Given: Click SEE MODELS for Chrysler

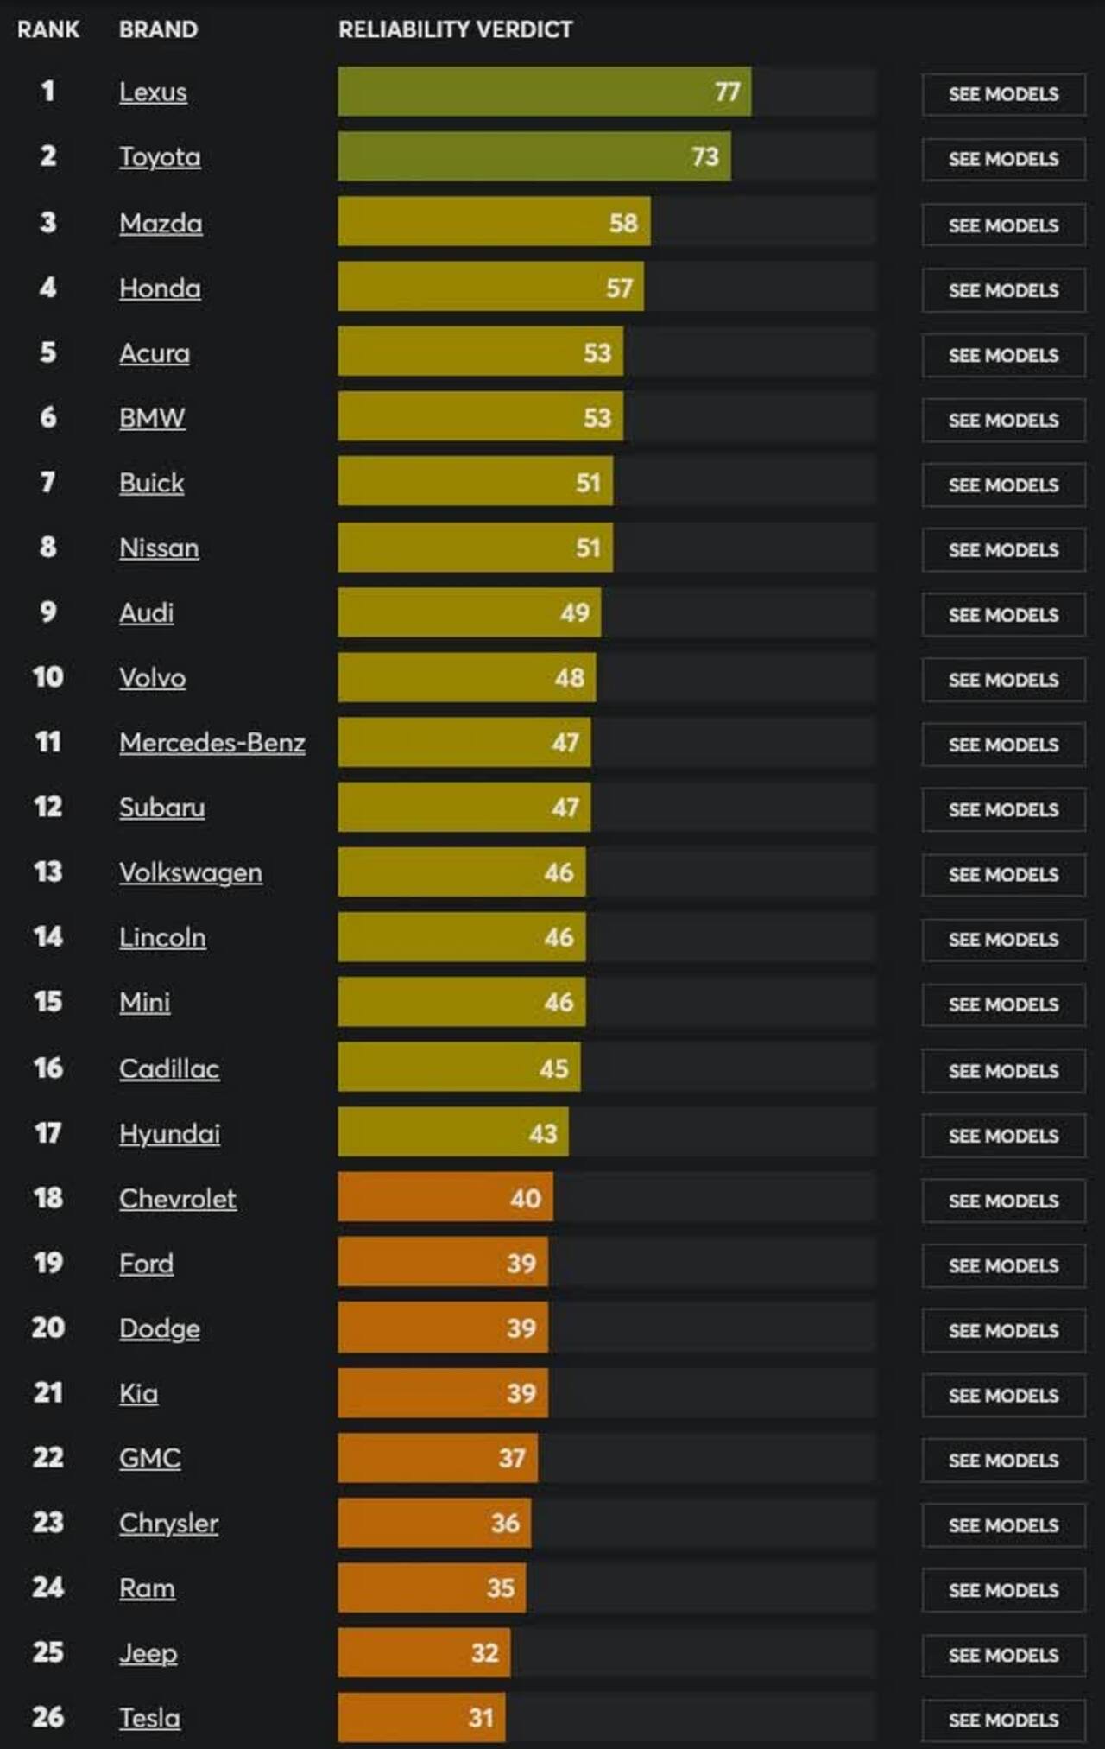Looking at the screenshot, I should tap(1004, 1525).
